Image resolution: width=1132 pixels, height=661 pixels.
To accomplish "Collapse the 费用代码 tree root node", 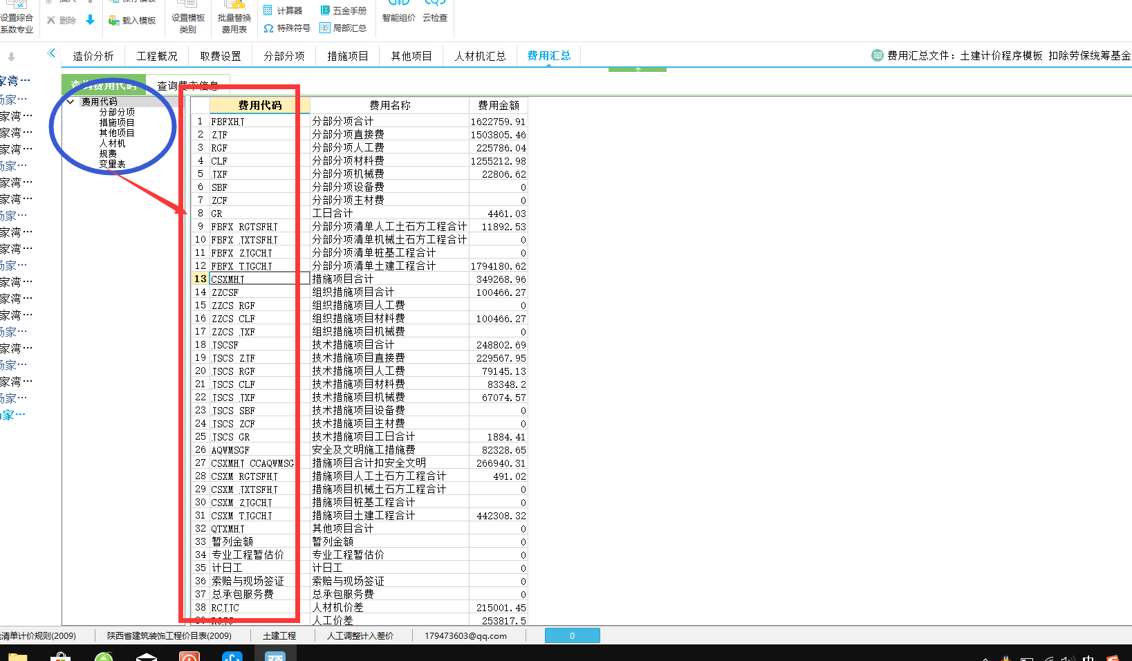I will tap(71, 101).
